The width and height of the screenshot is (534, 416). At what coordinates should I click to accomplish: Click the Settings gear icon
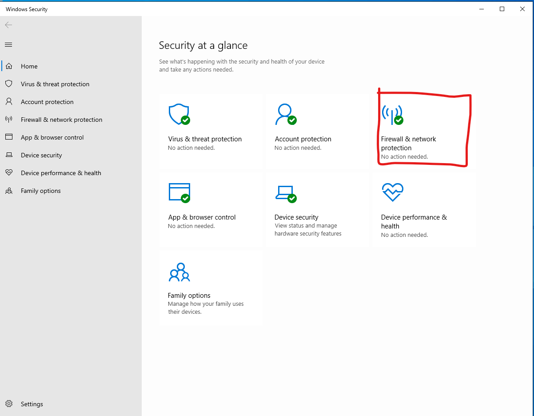pos(8,404)
